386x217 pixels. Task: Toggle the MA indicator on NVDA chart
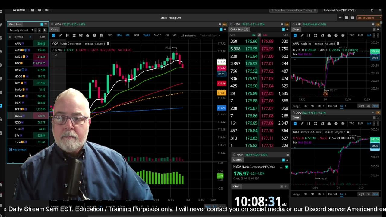coord(128,36)
